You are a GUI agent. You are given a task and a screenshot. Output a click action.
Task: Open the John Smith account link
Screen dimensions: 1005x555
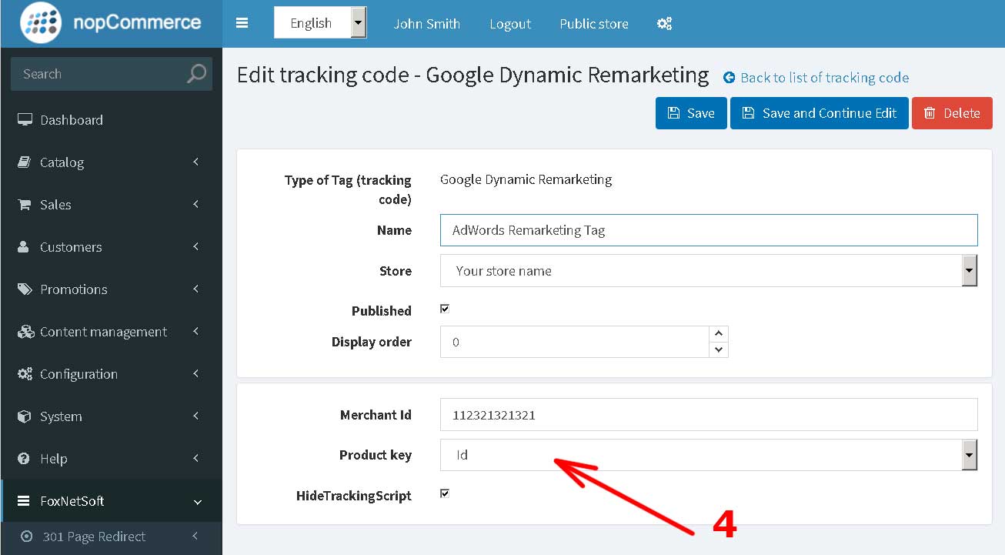(x=427, y=24)
